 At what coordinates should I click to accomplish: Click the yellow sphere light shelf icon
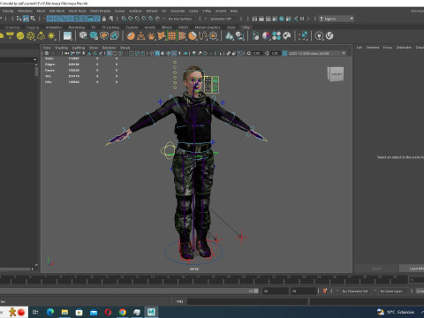tap(20, 36)
